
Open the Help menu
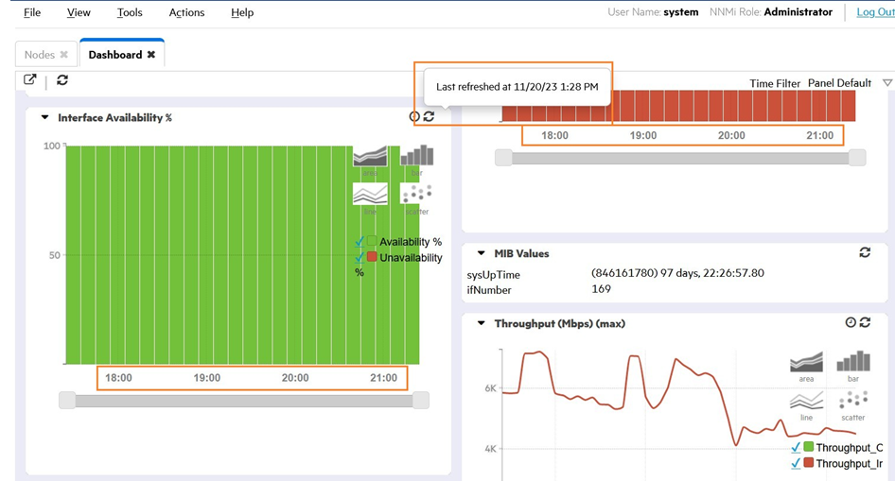[x=242, y=12]
